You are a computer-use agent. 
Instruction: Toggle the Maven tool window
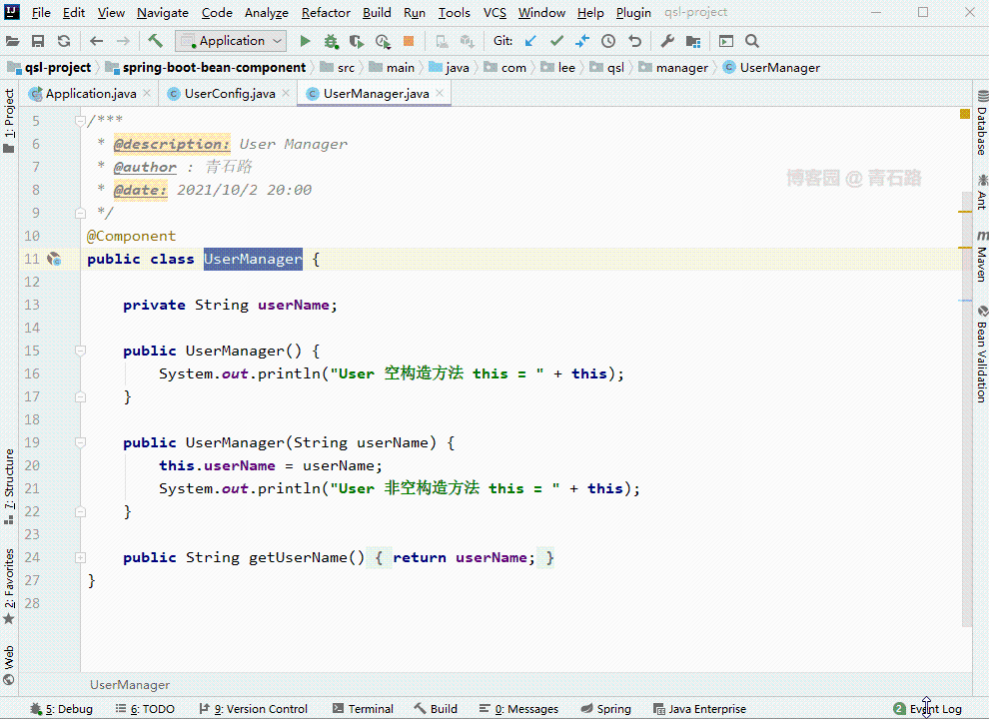point(981,256)
